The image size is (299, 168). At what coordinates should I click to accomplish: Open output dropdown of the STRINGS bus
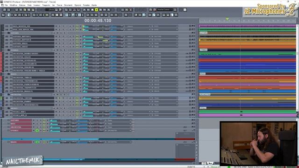pos(130,131)
